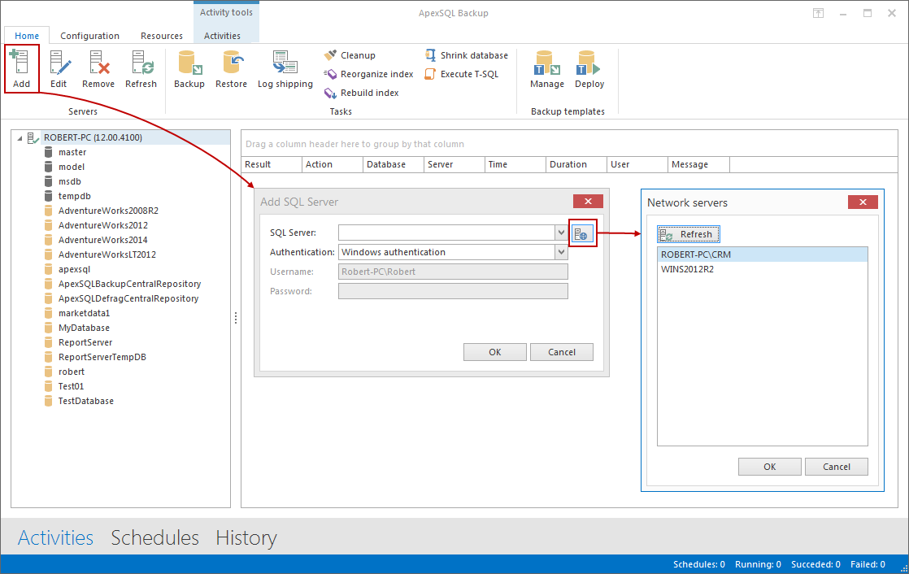Select the msdb database
The image size is (909, 574).
click(x=70, y=181)
